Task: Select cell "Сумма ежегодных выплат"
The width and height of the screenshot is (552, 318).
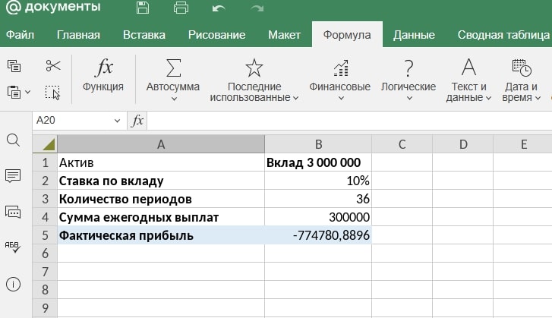Action: point(161,217)
